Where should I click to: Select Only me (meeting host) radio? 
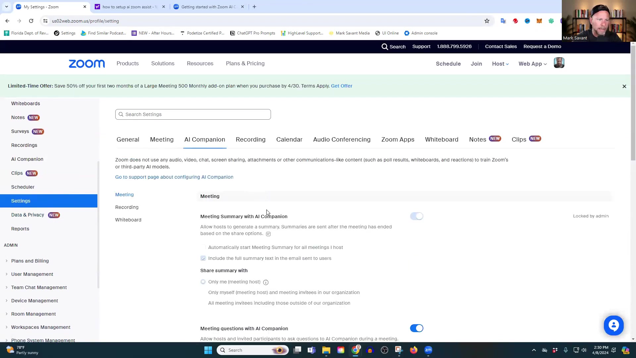tap(203, 282)
